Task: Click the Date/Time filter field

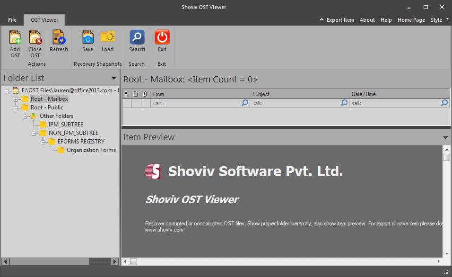Action: [x=399, y=103]
